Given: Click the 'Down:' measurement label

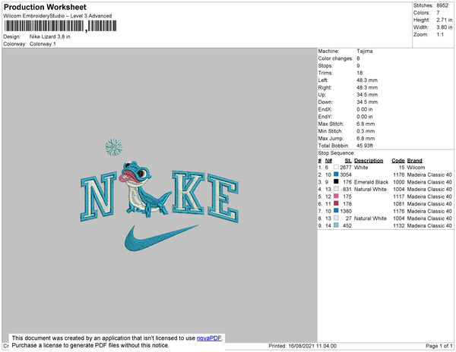Looking at the screenshot, I should [x=325, y=102].
